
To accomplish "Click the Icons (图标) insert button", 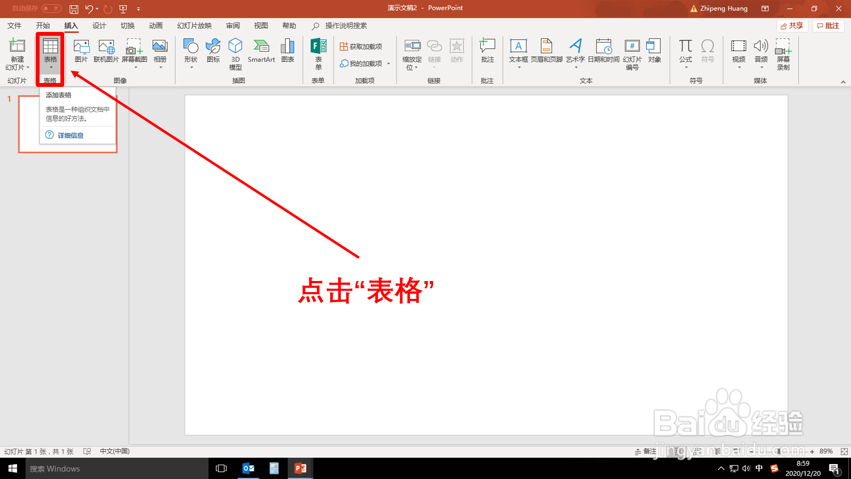I will point(213,51).
